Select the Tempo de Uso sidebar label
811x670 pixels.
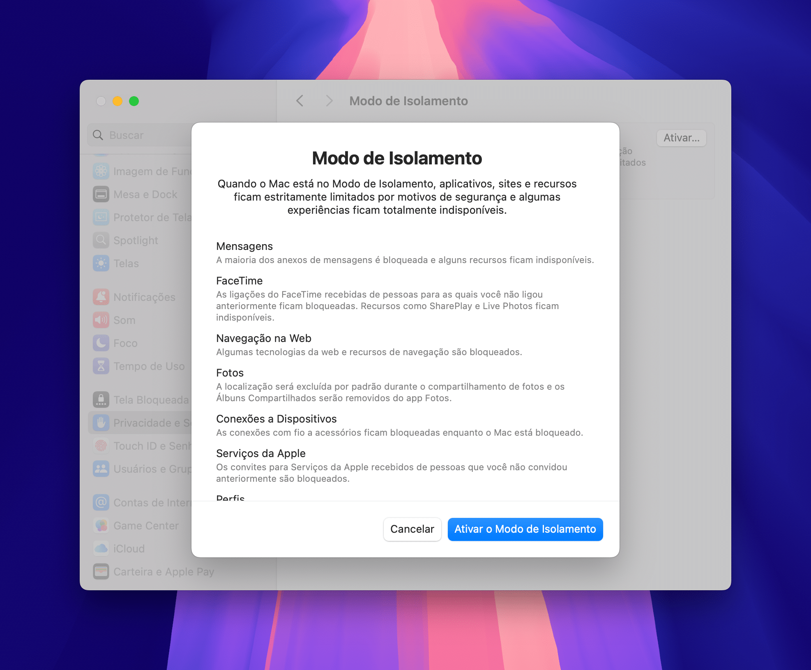149,366
